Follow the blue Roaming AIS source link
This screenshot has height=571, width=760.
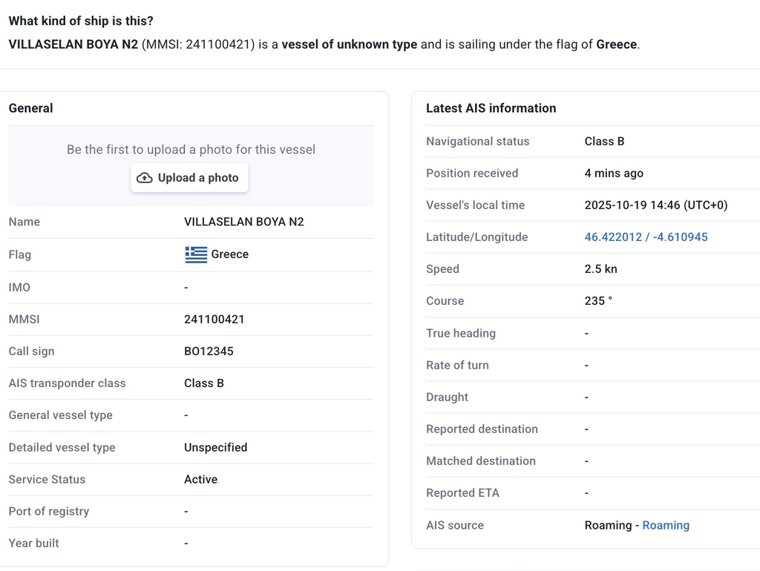(x=665, y=525)
